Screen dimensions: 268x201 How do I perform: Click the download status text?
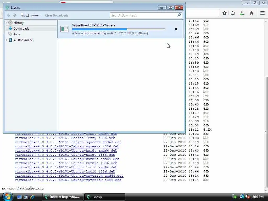(110, 33)
